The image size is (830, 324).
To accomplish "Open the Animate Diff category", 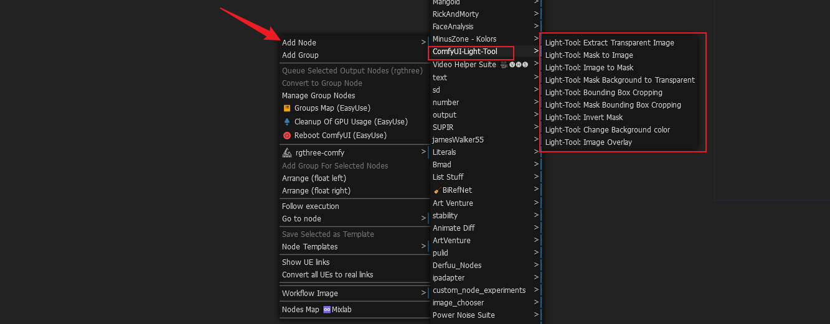I will [x=485, y=228].
